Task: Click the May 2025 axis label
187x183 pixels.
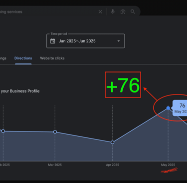Action: 168,165
